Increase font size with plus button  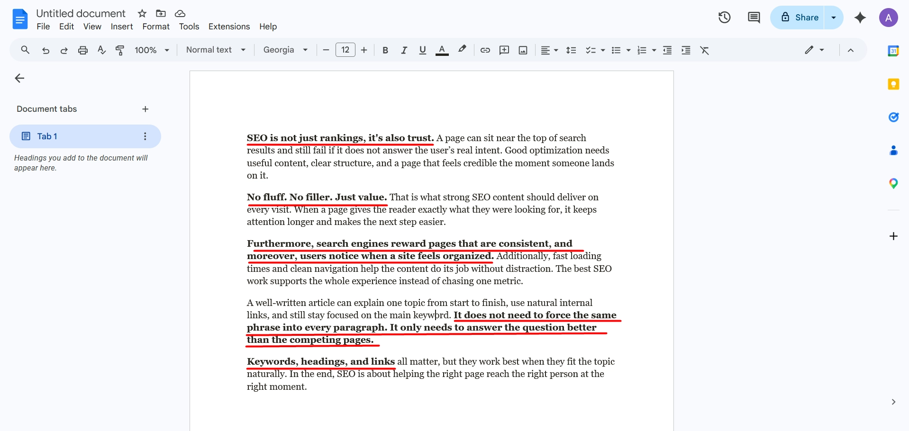click(364, 50)
